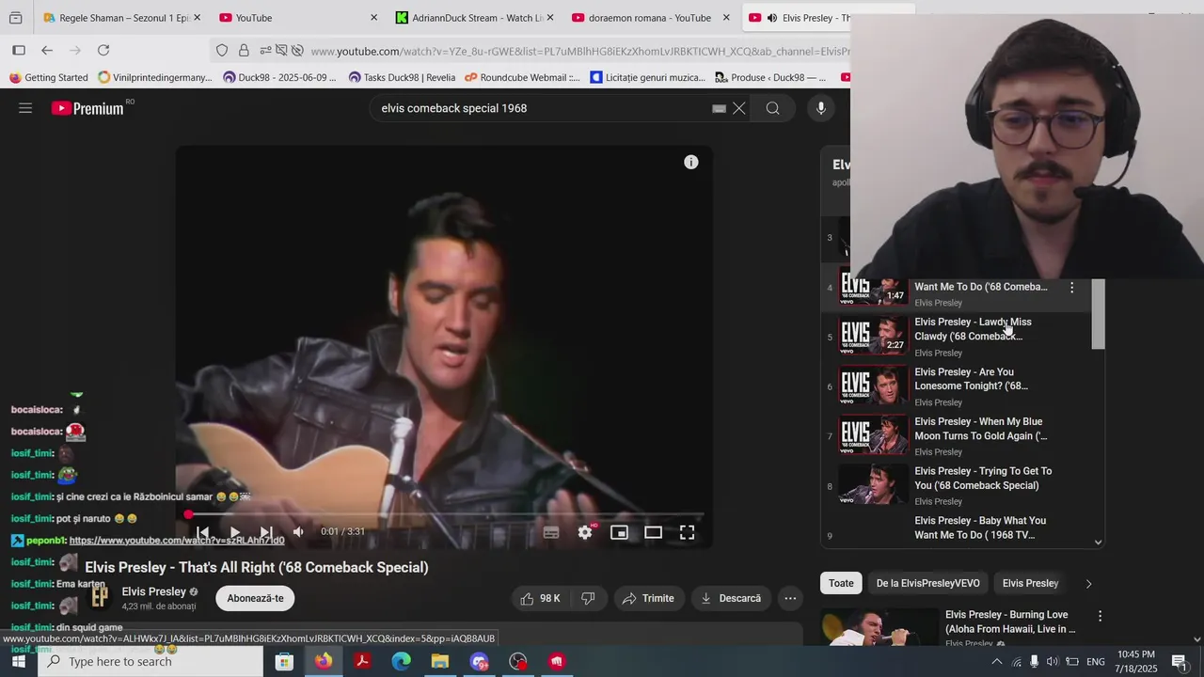Click the taskbar Type here to search box
The width and height of the screenshot is (1204, 677).
(150, 661)
